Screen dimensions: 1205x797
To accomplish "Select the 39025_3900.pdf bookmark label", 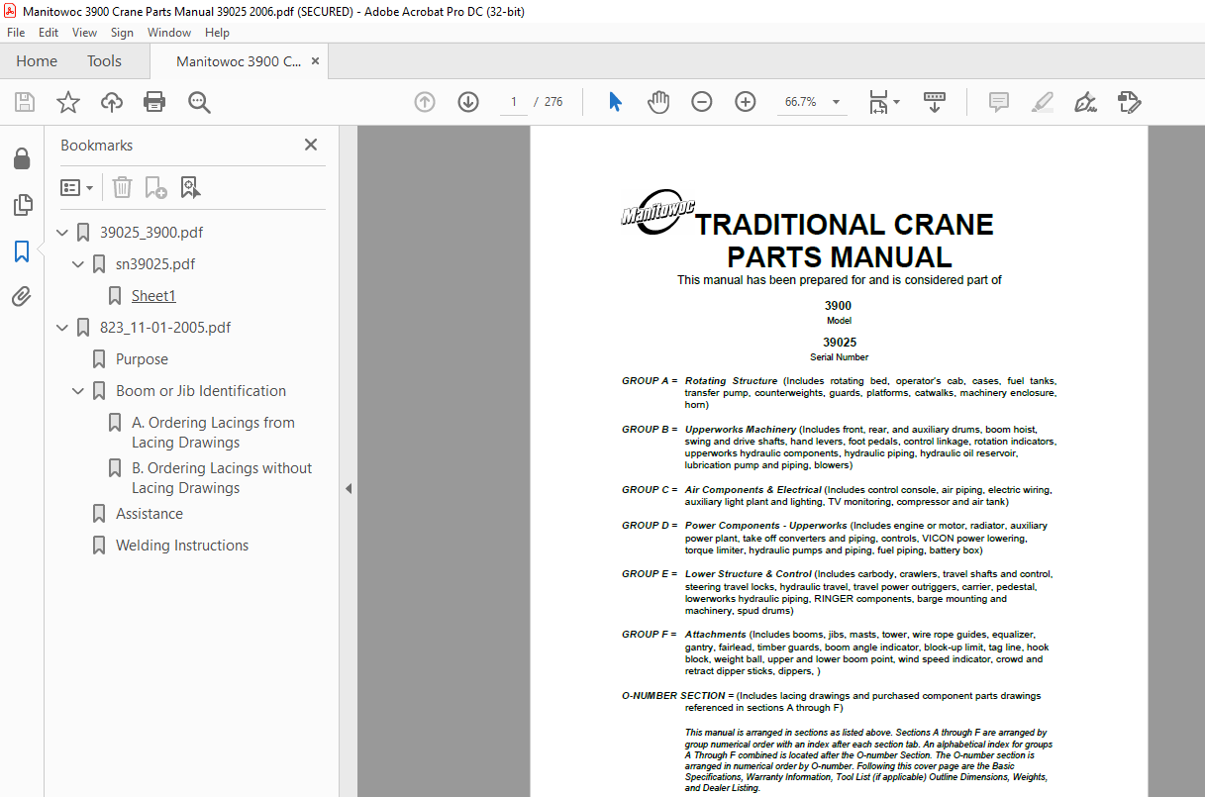I will coord(151,233).
